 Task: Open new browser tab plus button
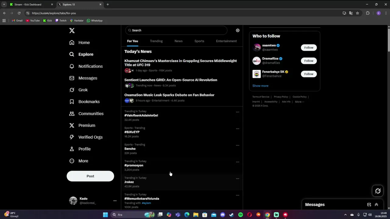click(108, 5)
